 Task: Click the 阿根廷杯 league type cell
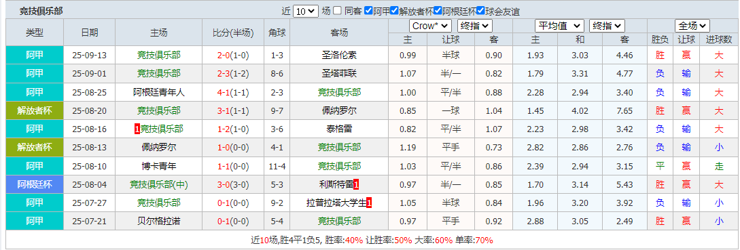coord(35,184)
